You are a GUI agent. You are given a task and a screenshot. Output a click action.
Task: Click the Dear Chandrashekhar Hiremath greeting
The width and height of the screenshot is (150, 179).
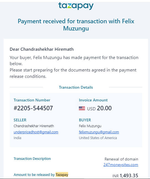[42, 49]
